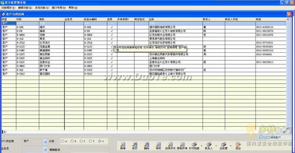Sort by the 代码 column header
This screenshot has width=295, height=153.
[x=19, y=19]
